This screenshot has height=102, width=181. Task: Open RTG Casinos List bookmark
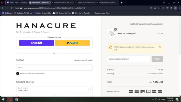pos(62,13)
